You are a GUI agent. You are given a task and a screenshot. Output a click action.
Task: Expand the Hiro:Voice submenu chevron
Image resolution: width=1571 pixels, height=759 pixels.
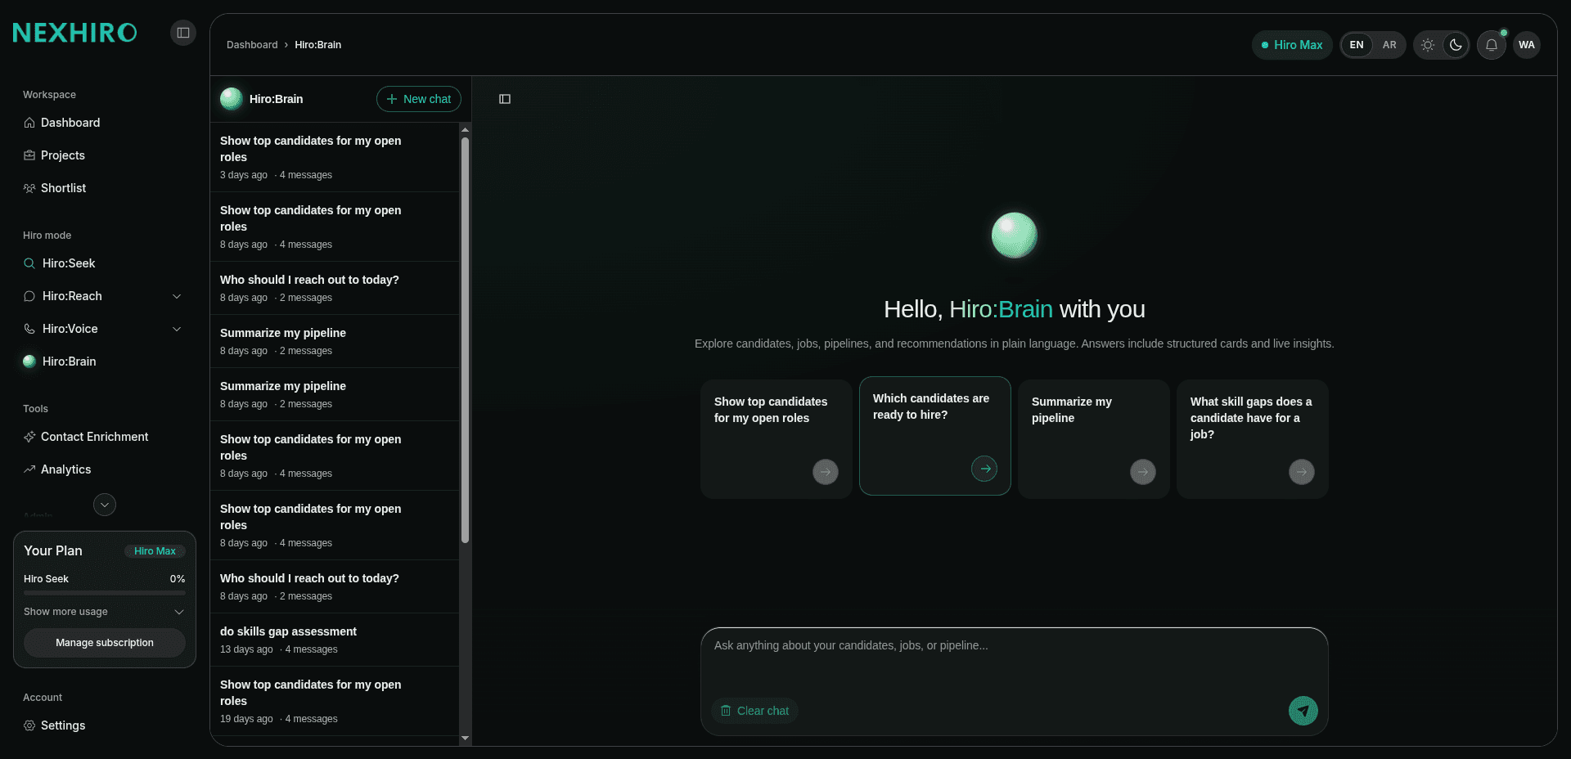click(x=177, y=329)
